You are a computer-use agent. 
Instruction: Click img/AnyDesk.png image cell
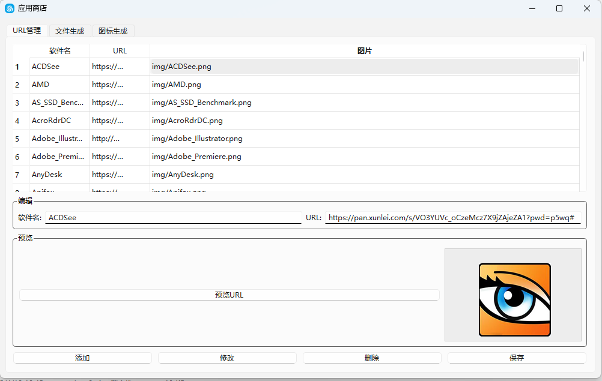[x=364, y=175]
